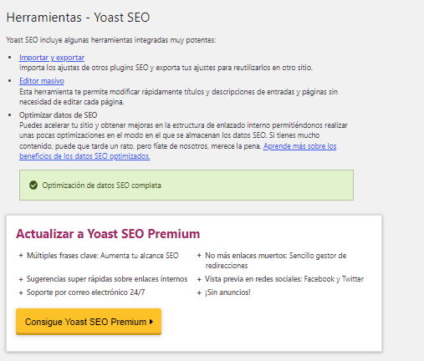Click the plus icon beside No más enlaces muertos

tap(199, 256)
